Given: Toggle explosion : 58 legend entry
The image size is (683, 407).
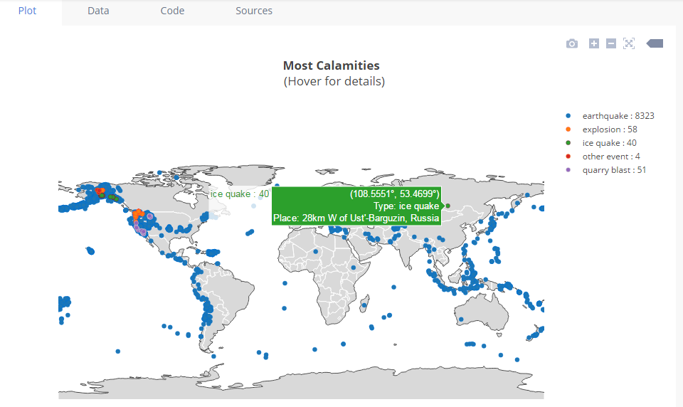Looking at the screenshot, I should point(602,129).
